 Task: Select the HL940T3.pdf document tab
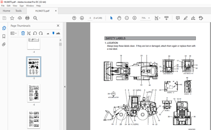click(x=43, y=11)
